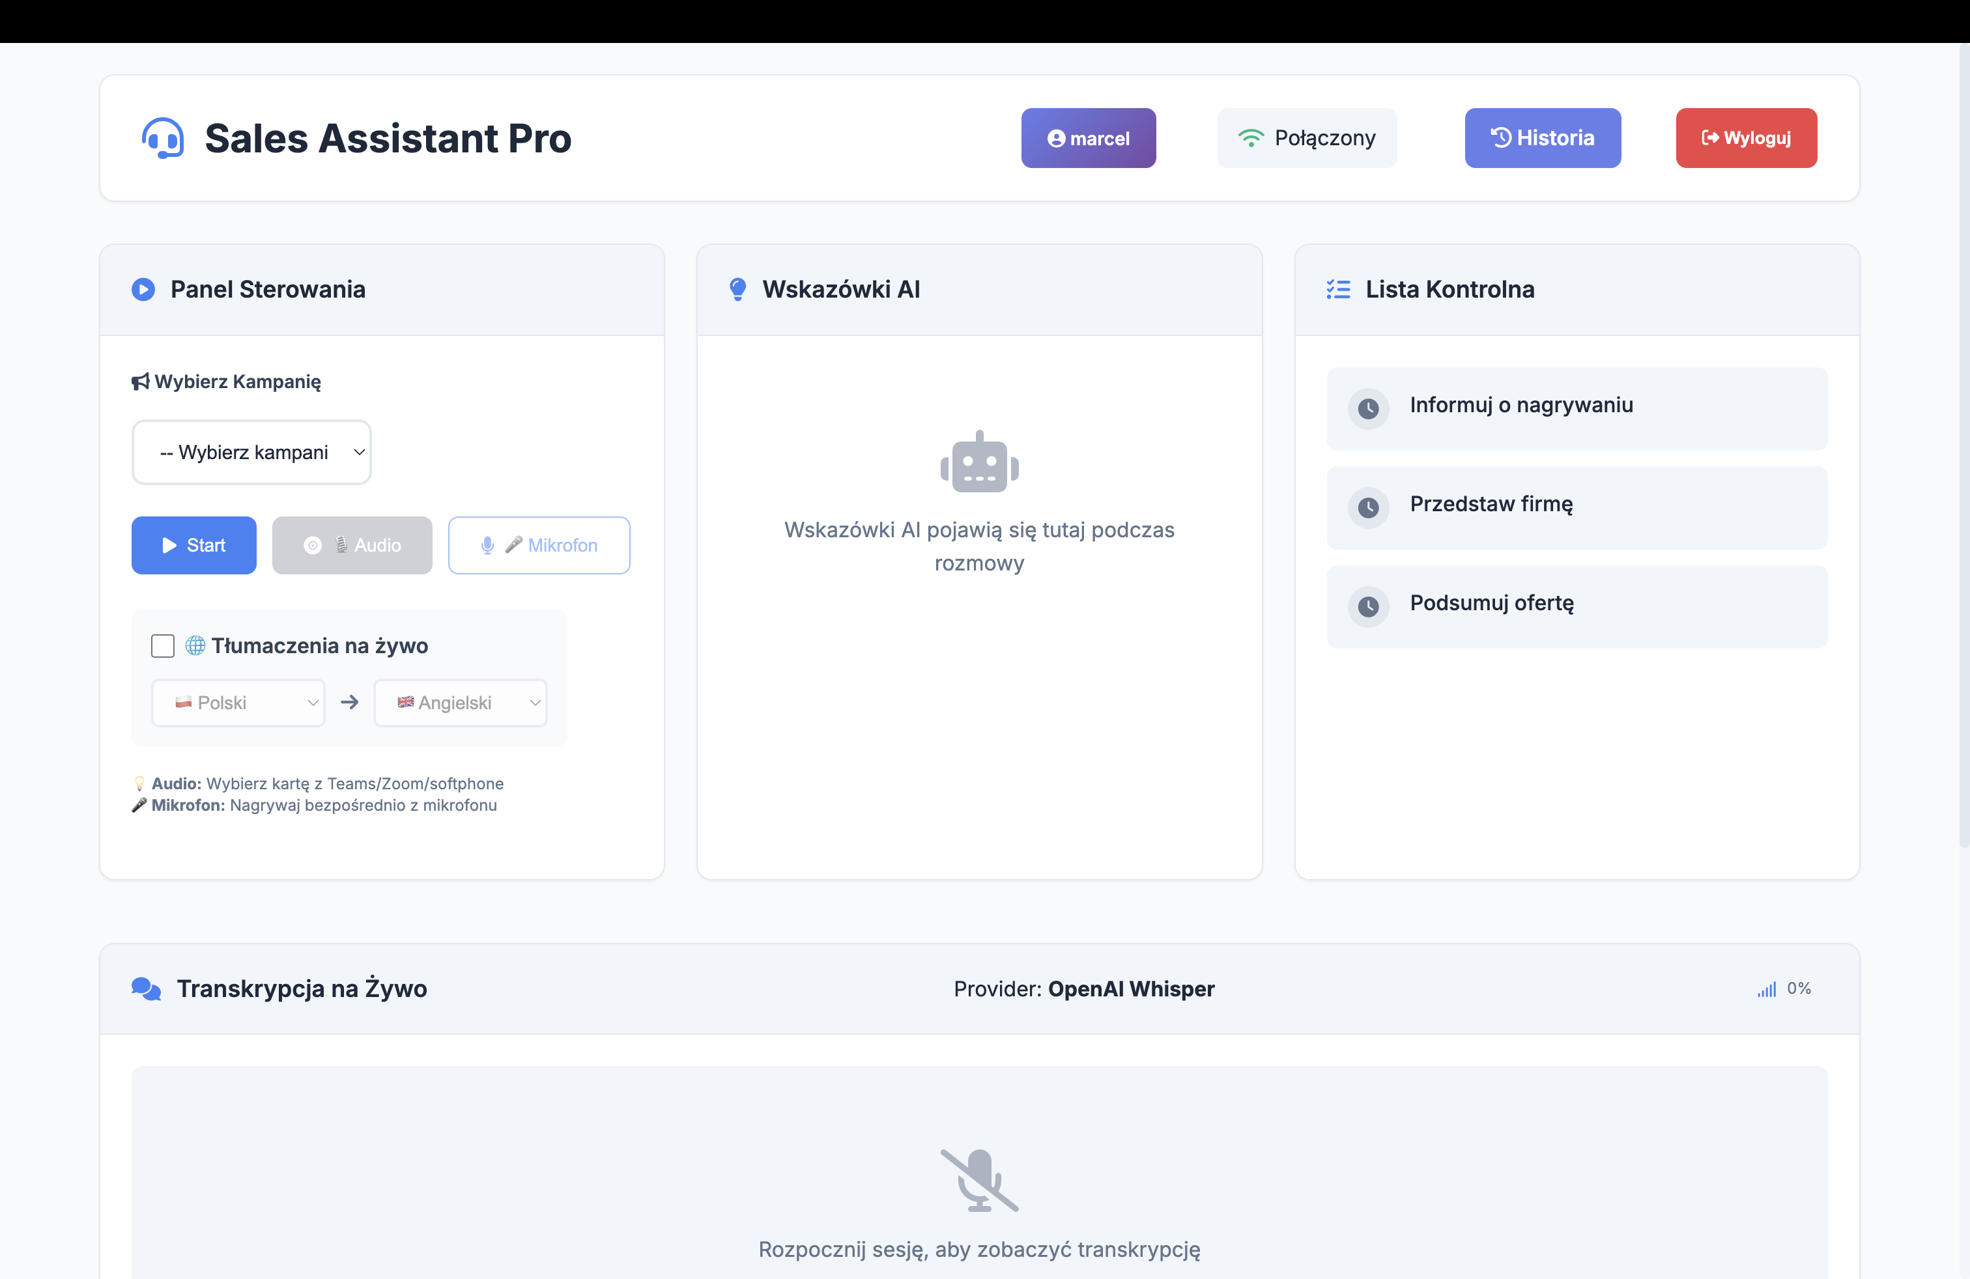Screen dimensions: 1970x1279
Task: Click the robot icon in Wskazówki AI
Action: pos(979,462)
